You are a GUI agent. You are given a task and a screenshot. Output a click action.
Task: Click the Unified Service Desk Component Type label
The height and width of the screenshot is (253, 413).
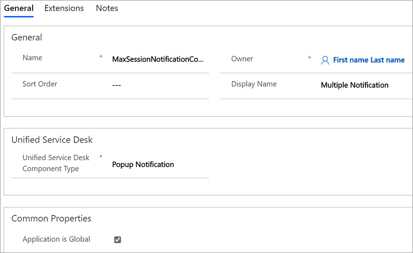tap(56, 163)
